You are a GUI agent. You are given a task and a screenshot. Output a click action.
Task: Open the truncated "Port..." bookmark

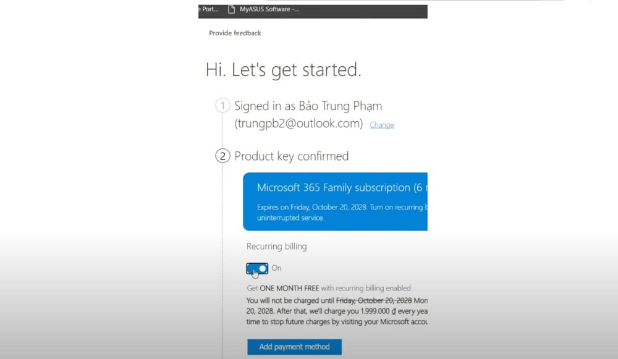(x=210, y=9)
